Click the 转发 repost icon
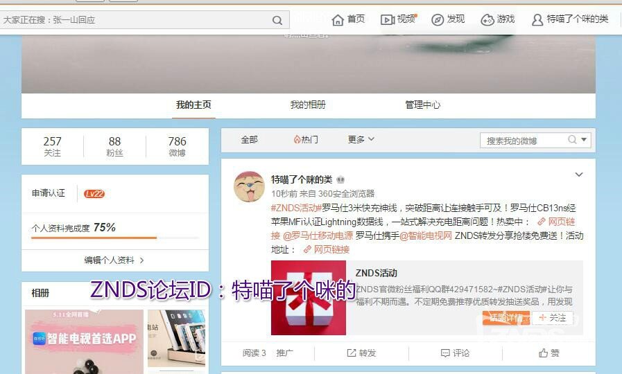Screen dimensions: 622x374 (x=352, y=353)
